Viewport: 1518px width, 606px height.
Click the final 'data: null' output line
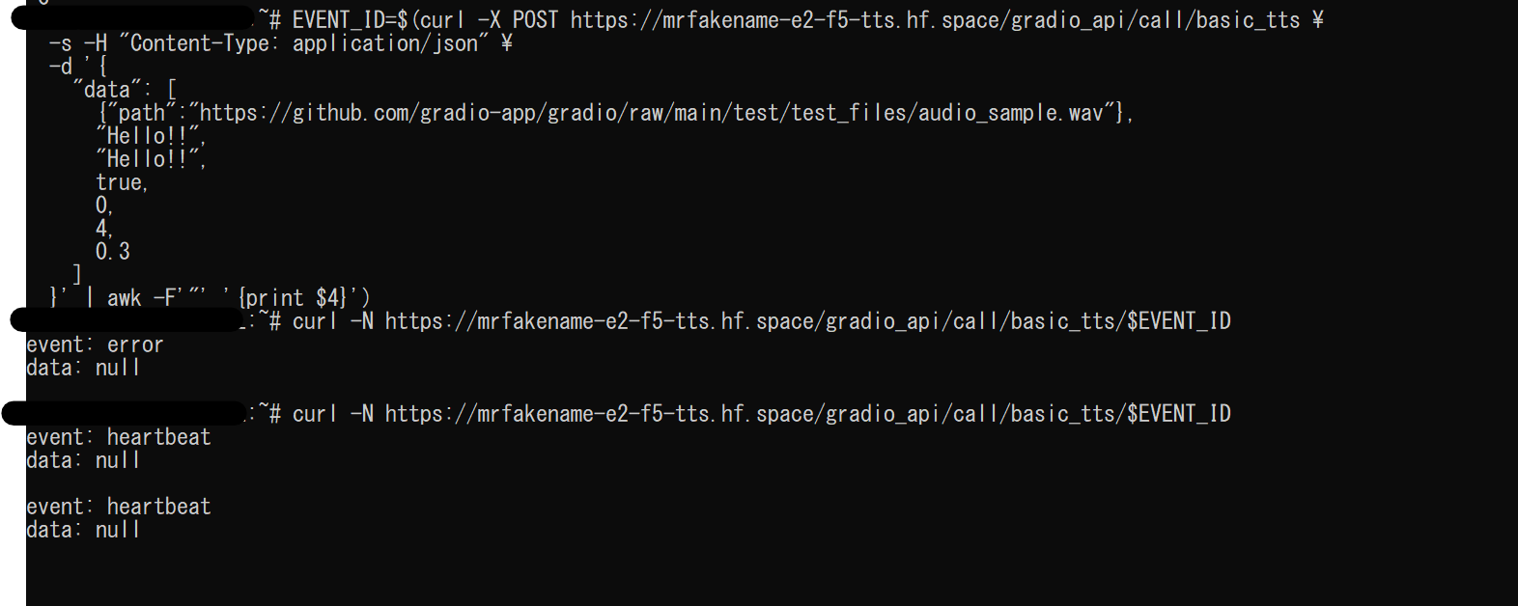pyautogui.click(x=83, y=530)
